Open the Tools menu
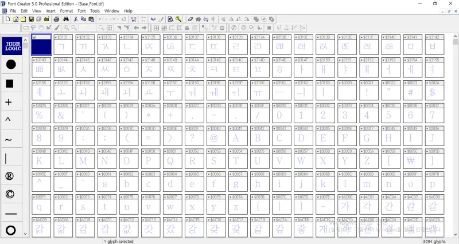Image resolution: width=459 pixels, height=244 pixels. tap(95, 11)
